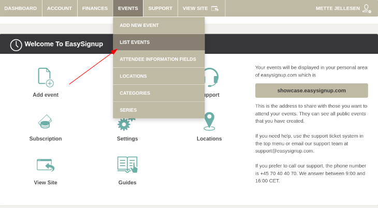Click the Guides label link
Screen dimensions: 378x208
(x=127, y=183)
